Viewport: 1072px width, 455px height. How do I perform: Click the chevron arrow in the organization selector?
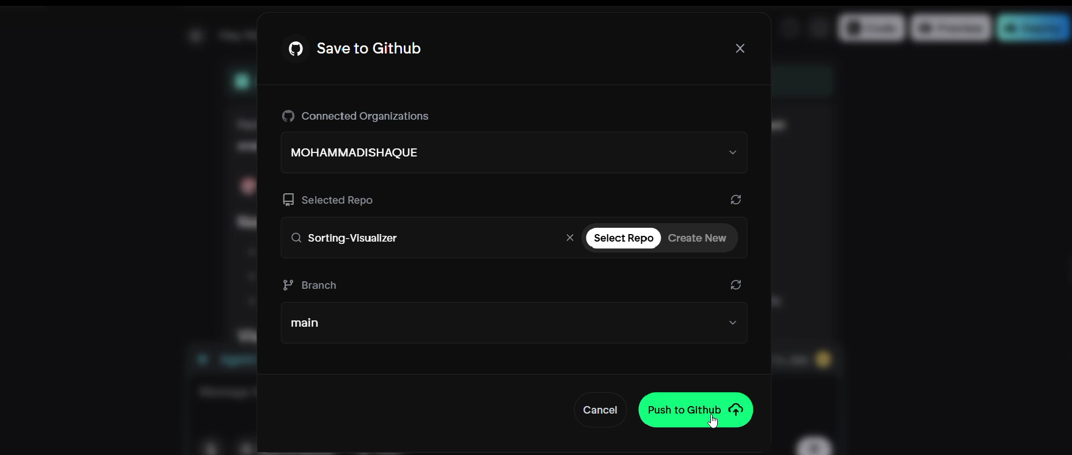coord(733,152)
